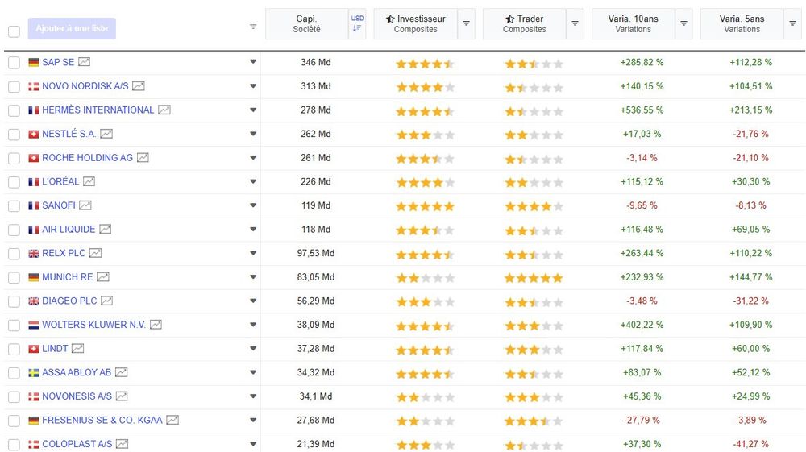Open chart icon next to SANOFI
The height and width of the screenshot is (452, 806).
coord(85,205)
